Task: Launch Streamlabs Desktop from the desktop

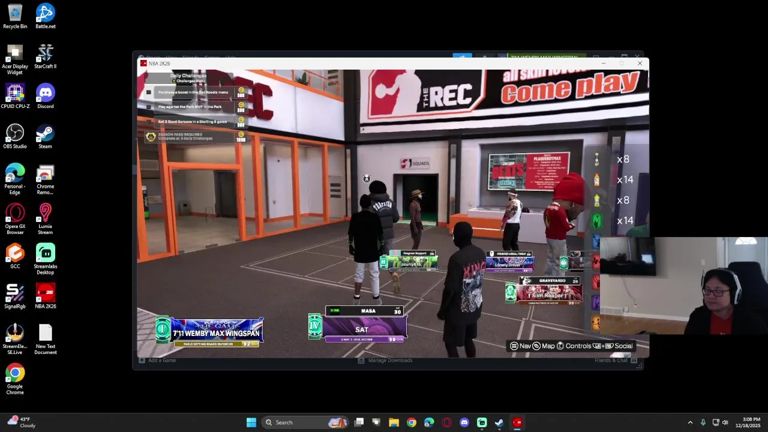Action: point(46,259)
